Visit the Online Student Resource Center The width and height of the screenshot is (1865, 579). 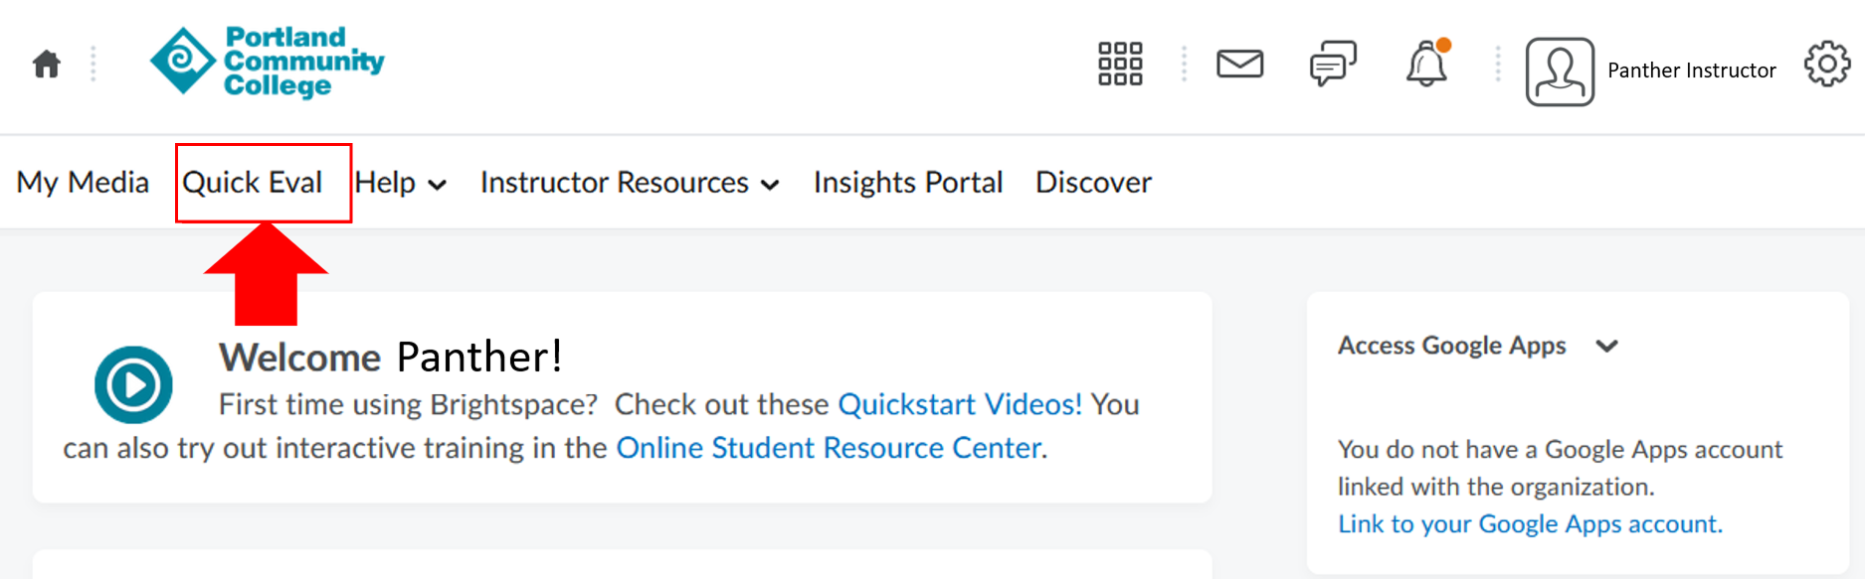tap(830, 448)
